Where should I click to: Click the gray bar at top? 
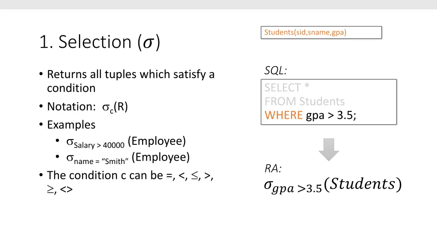coord(218,4)
